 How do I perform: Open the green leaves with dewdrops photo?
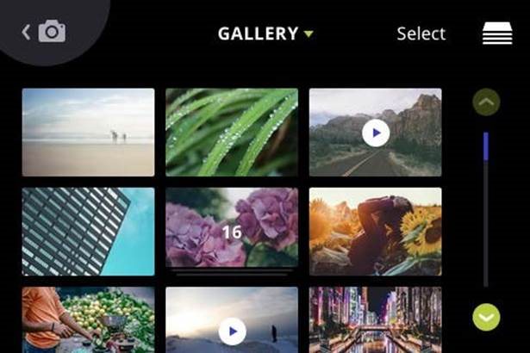(232, 133)
